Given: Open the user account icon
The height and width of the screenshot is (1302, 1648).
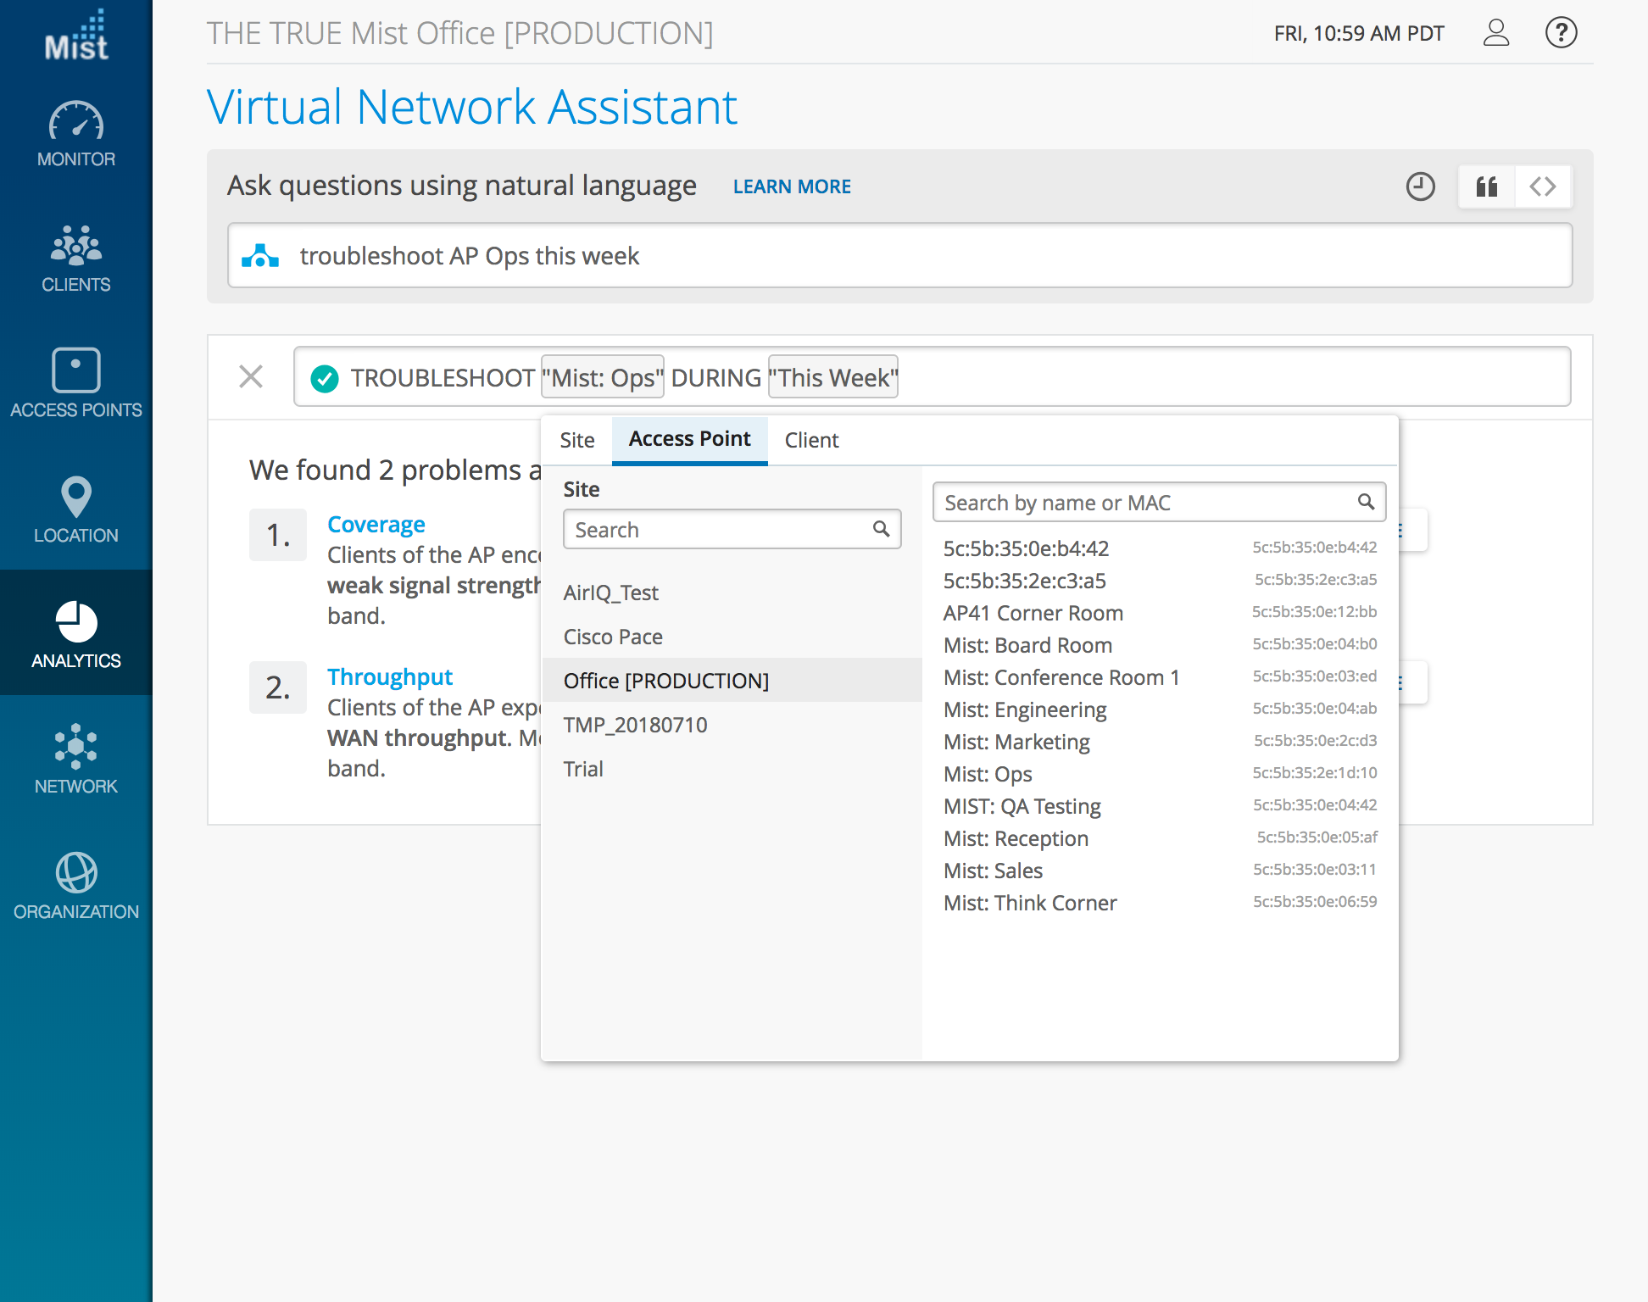Looking at the screenshot, I should point(1496,33).
